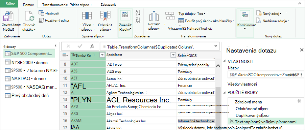The height and width of the screenshot is (130, 305).
Task: Click the Obnoviť ukážku icon
Action: (29, 16)
